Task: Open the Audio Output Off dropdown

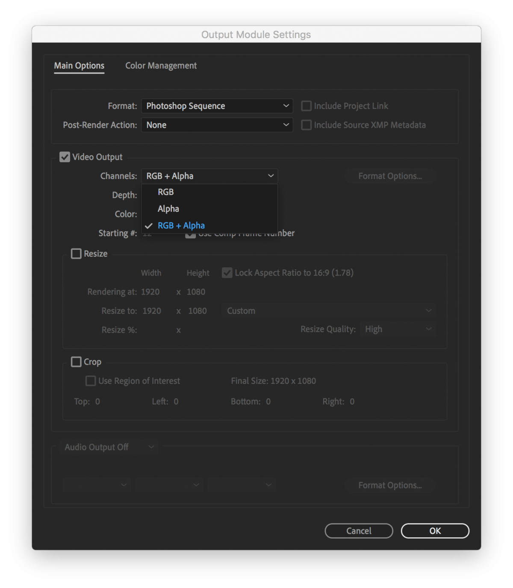Action: (108, 447)
